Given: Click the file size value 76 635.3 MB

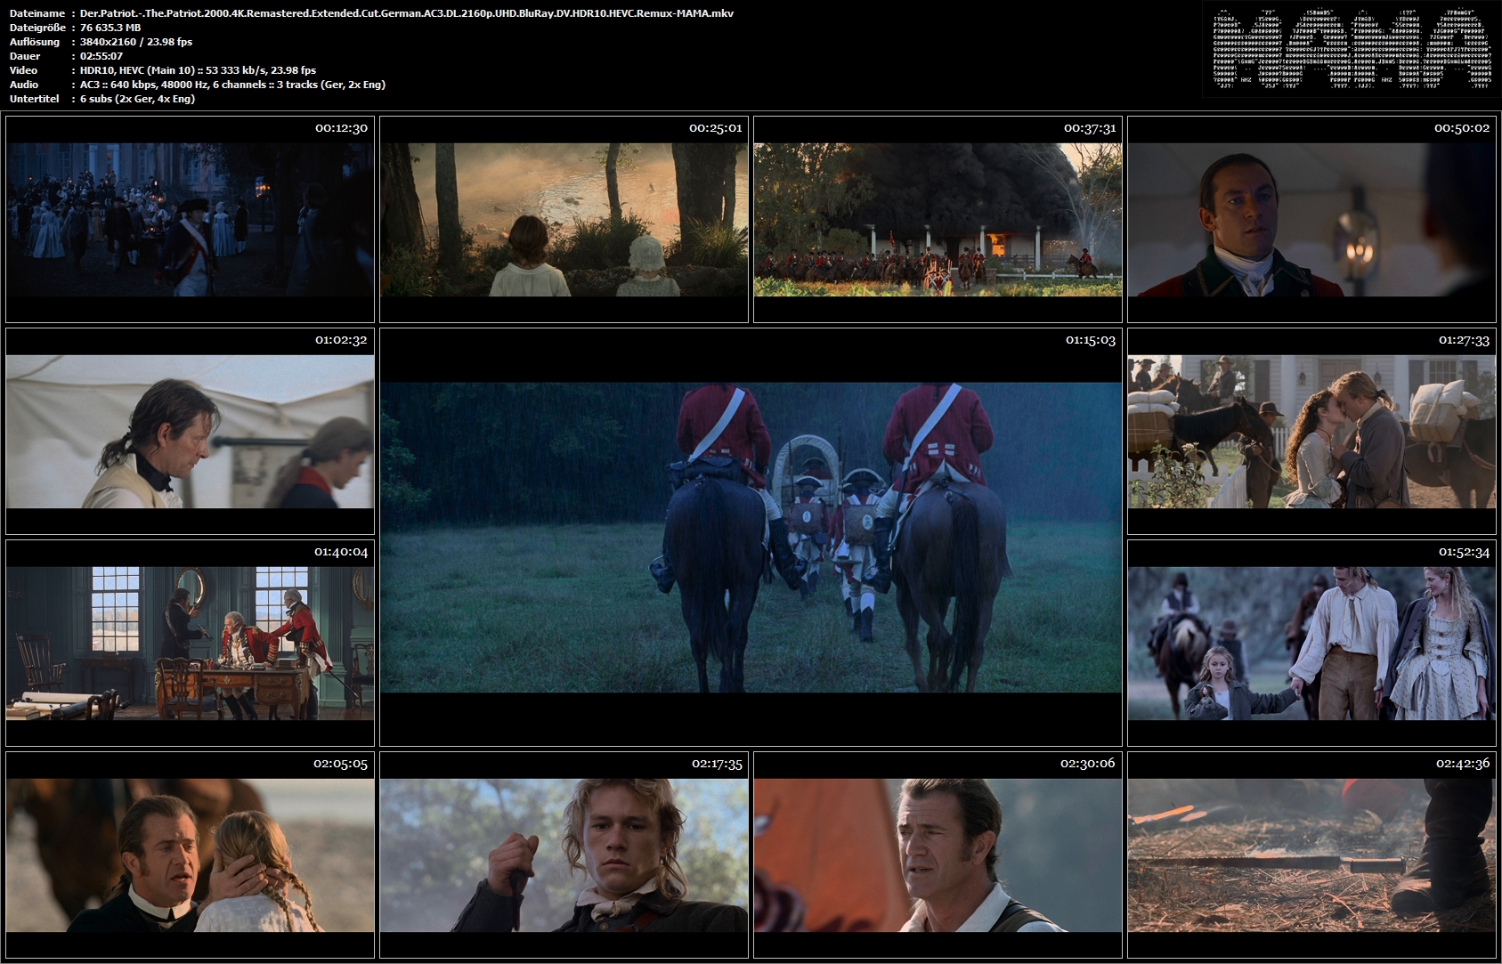Looking at the screenshot, I should point(110,28).
